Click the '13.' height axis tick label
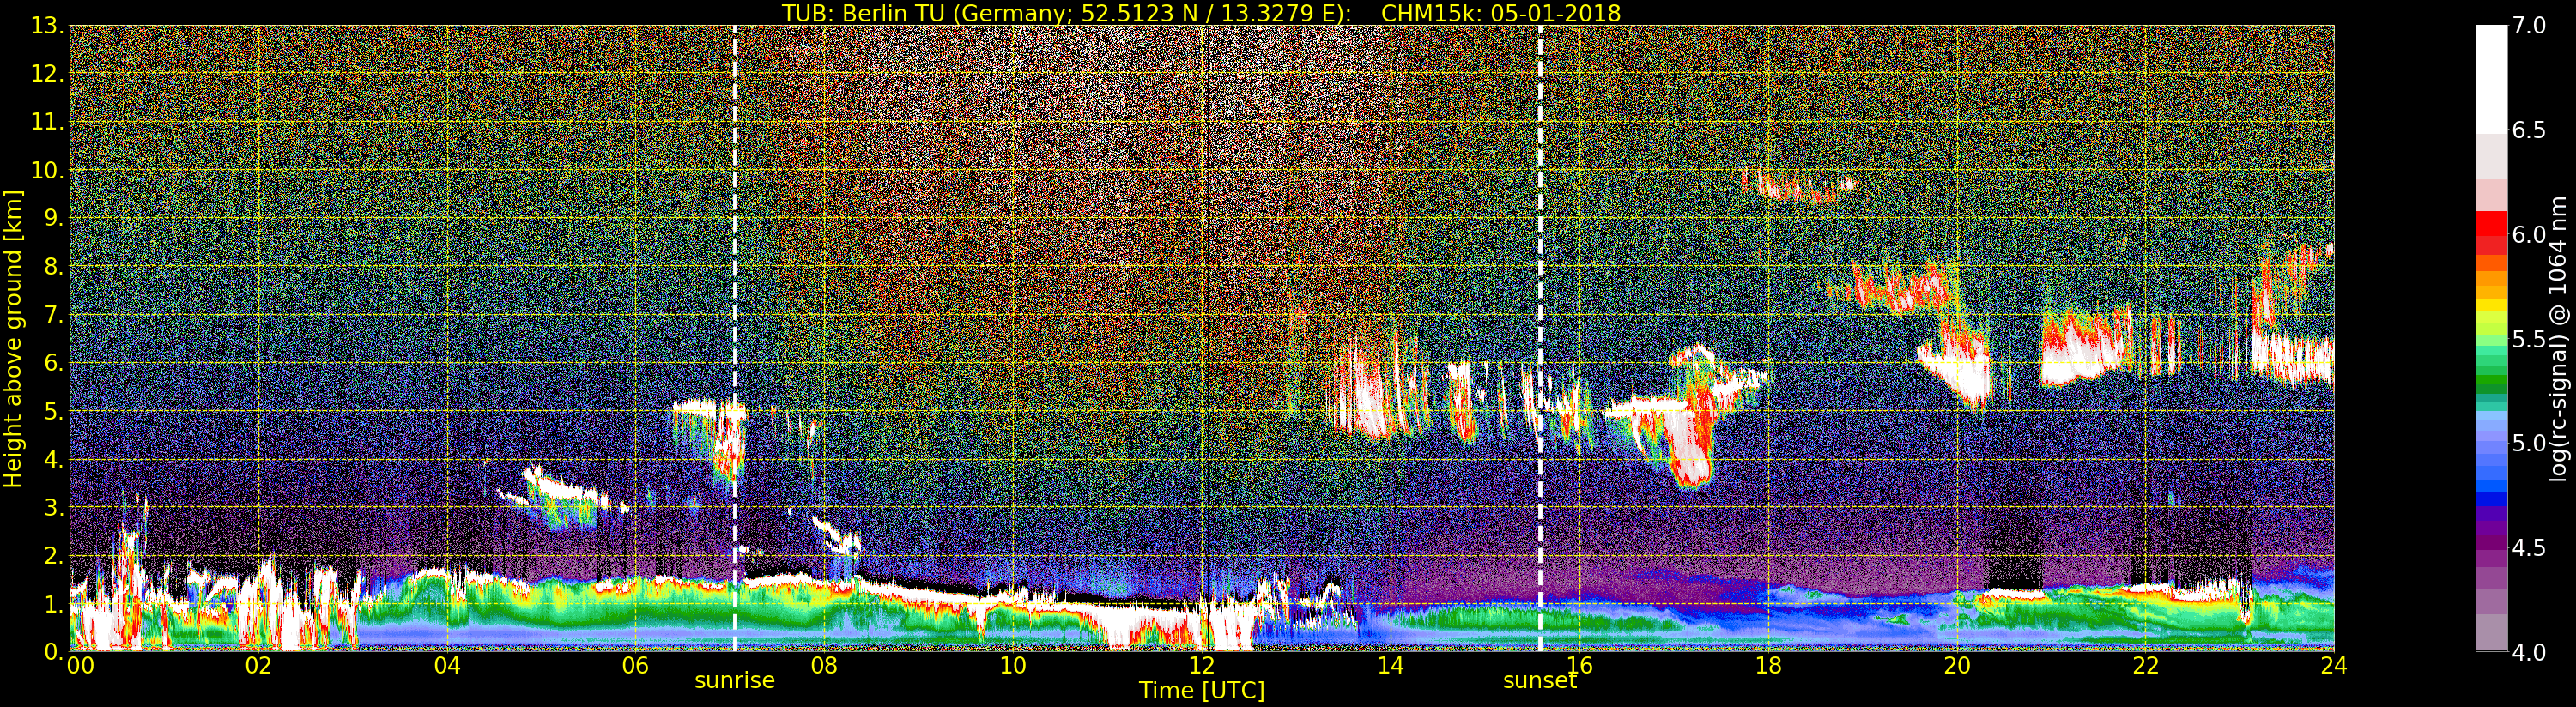The image size is (2576, 707). tap(47, 26)
